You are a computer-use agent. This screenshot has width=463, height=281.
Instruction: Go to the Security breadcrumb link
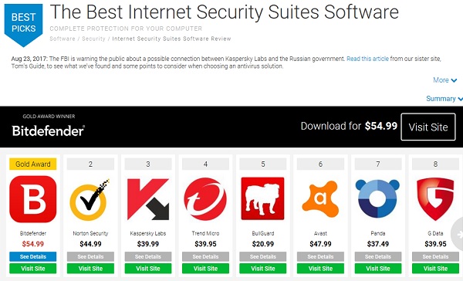point(93,39)
